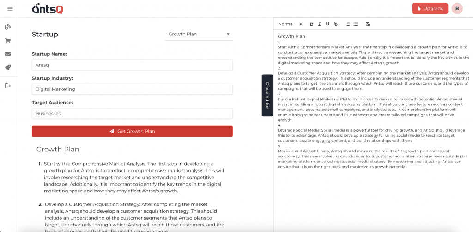Click the Startup Industry label
This screenshot has width=473, height=232.
(x=53, y=78)
